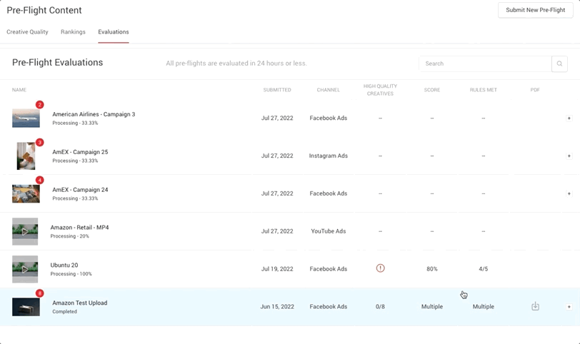The height and width of the screenshot is (344, 580).
Task: Focus the Search input field
Action: coord(485,64)
